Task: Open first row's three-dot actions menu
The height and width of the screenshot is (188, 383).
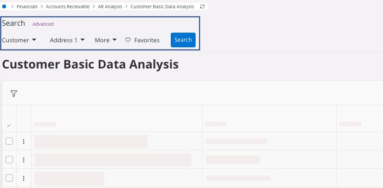Action: pos(24,142)
